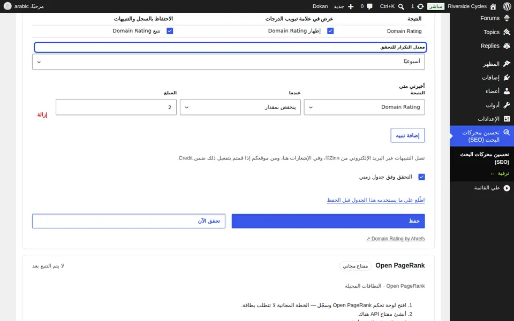Screen dimensions: 514x321
Task: Click the إضافة تنبيه button
Action: click(x=407, y=135)
